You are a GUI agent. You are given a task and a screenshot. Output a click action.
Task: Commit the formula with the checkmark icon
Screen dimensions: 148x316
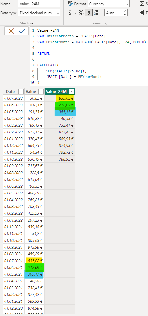click(22, 31)
